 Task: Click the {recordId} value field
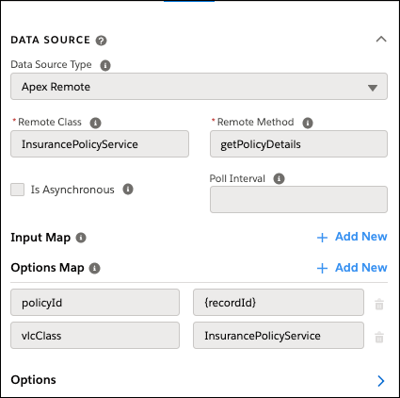[x=279, y=303]
